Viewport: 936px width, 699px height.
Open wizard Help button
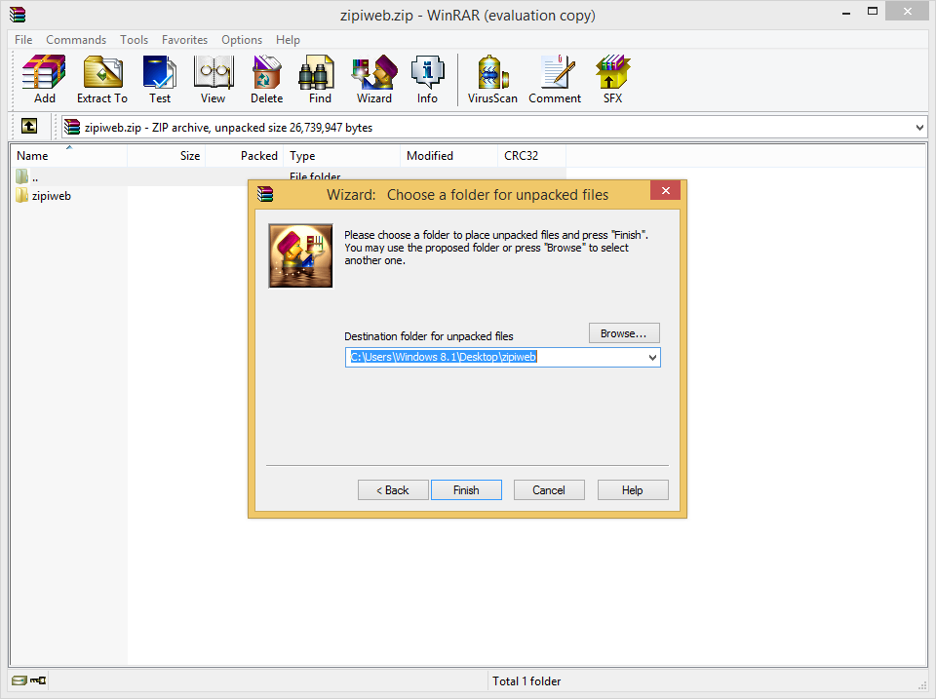(x=633, y=490)
